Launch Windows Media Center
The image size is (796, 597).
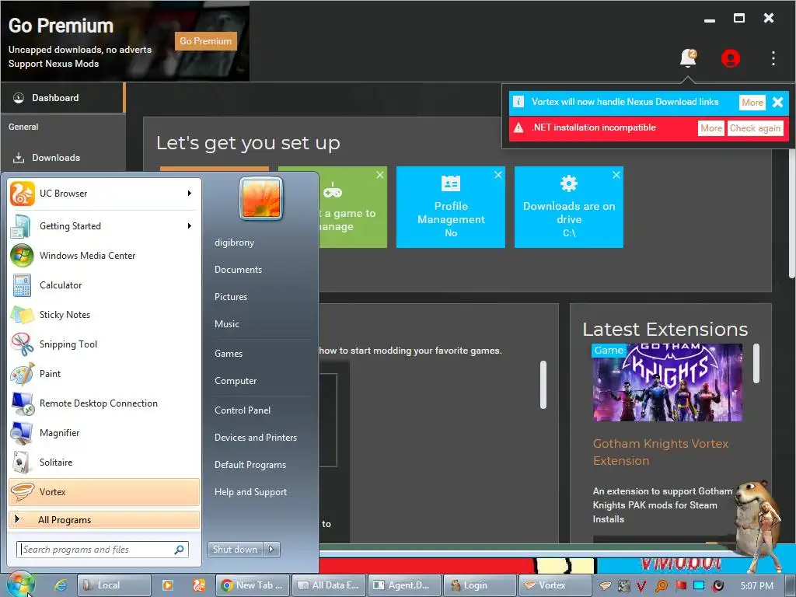(104, 255)
